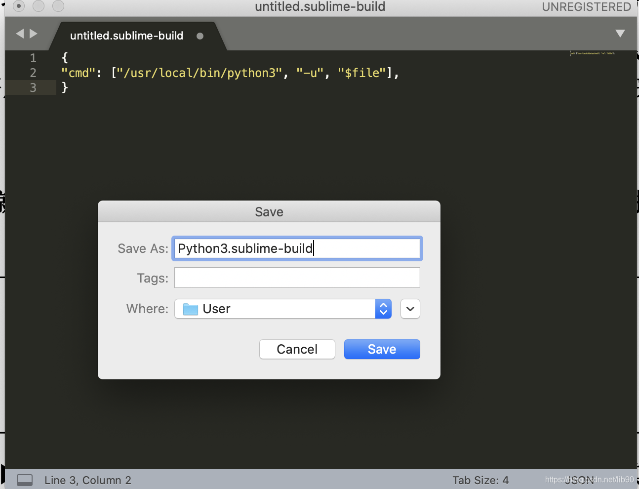The height and width of the screenshot is (489, 639).
Task: Expand the save dialog with chevron button
Action: (410, 309)
